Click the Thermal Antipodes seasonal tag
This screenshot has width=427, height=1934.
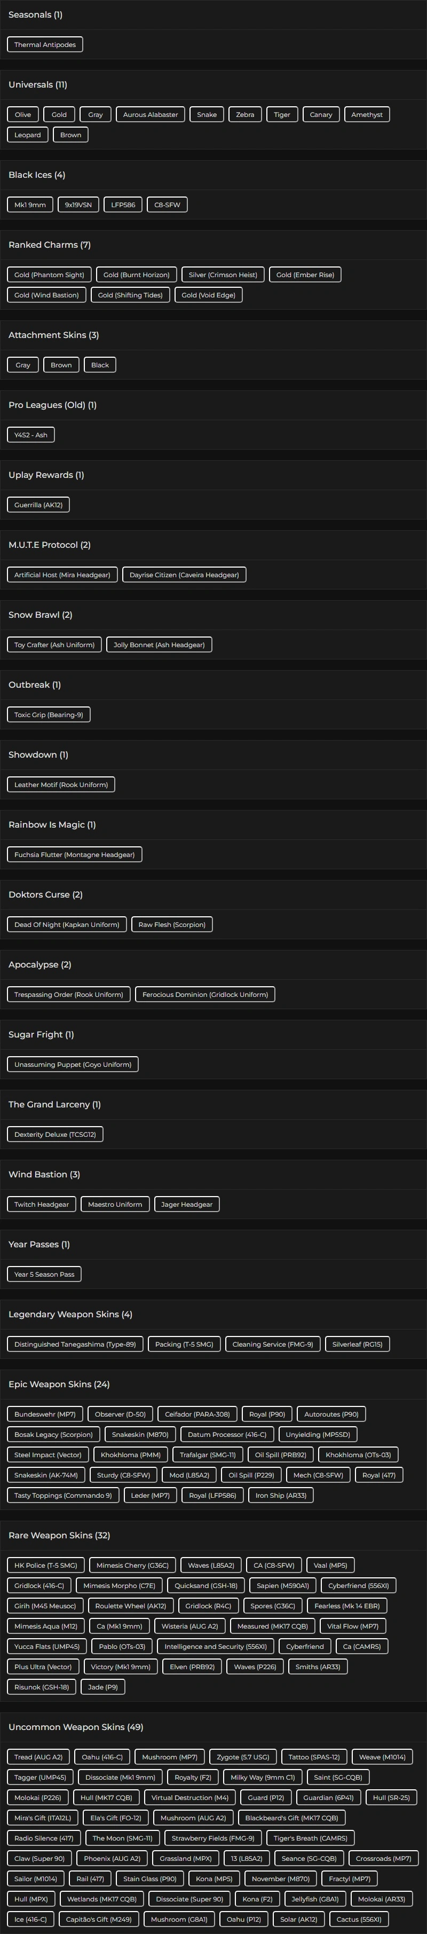coord(45,45)
